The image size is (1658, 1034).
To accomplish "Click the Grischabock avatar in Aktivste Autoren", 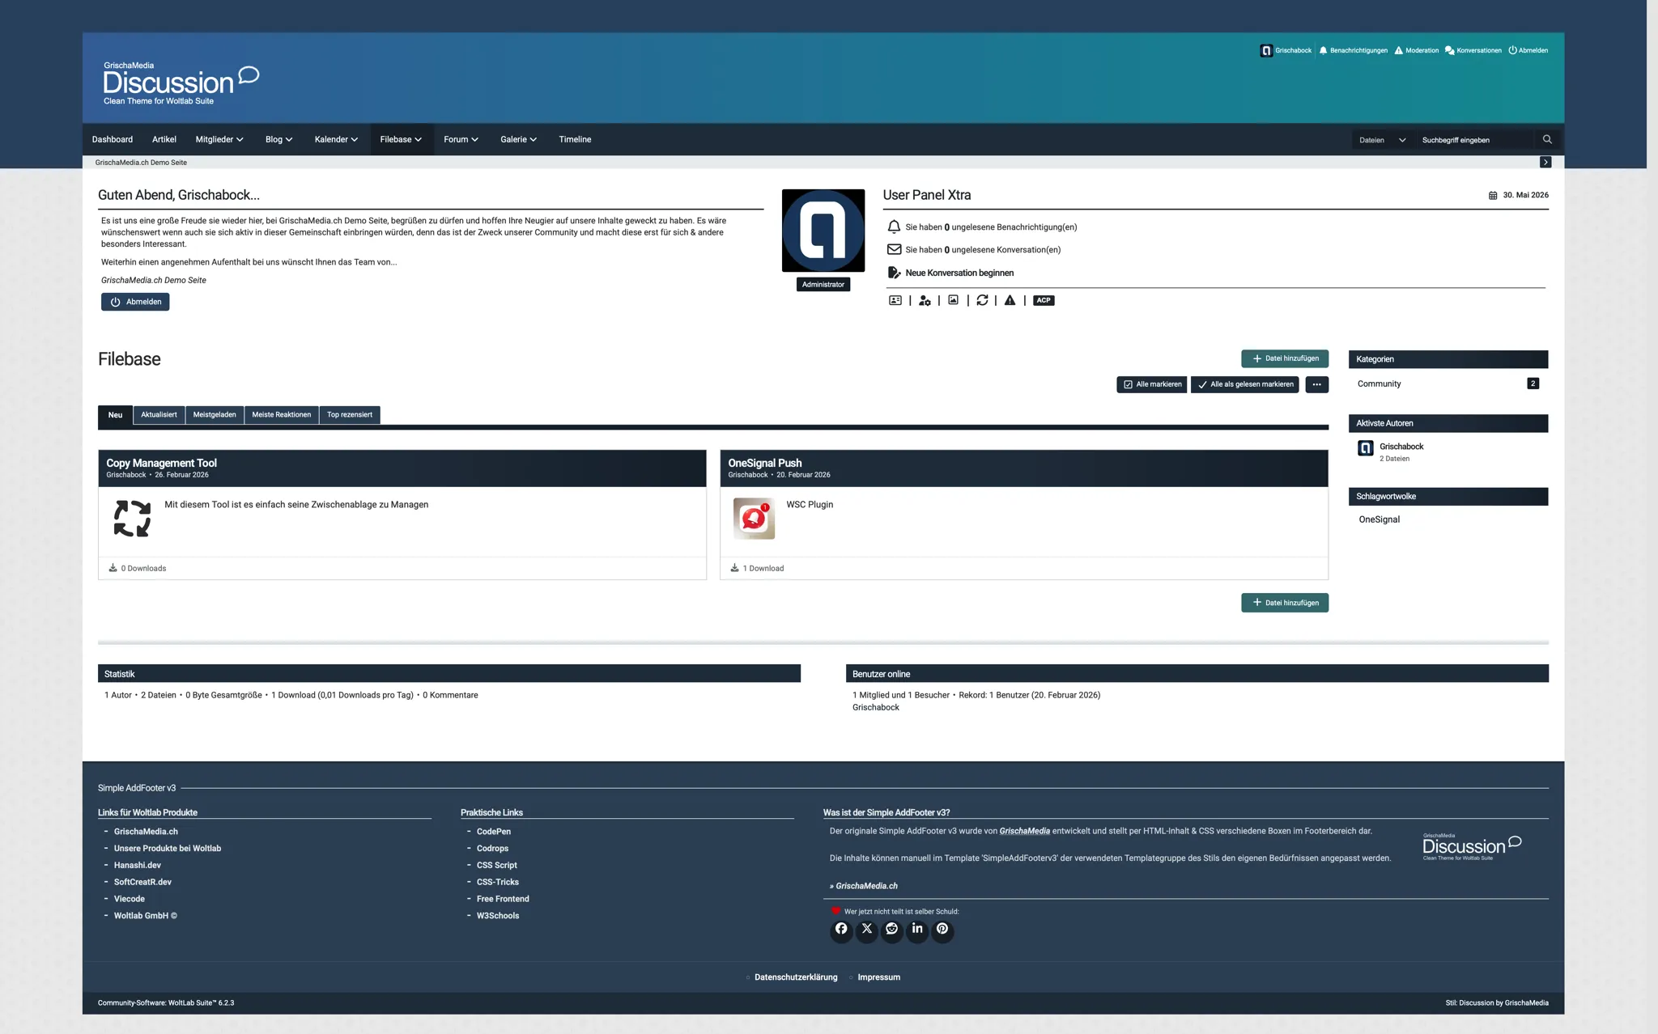I will pos(1366,448).
